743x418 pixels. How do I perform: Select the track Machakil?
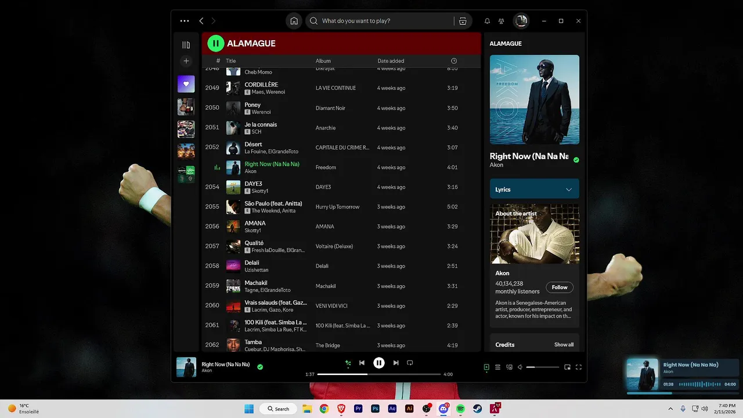(341, 286)
